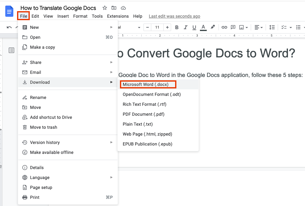Image resolution: width=305 pixels, height=206 pixels.
Task: Toggle underline formatting
Action: coord(194,27)
